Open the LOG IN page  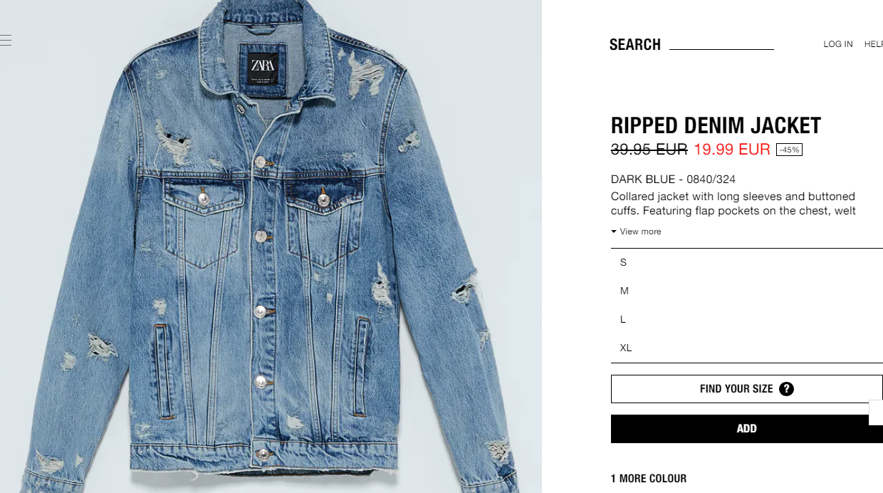[838, 44]
